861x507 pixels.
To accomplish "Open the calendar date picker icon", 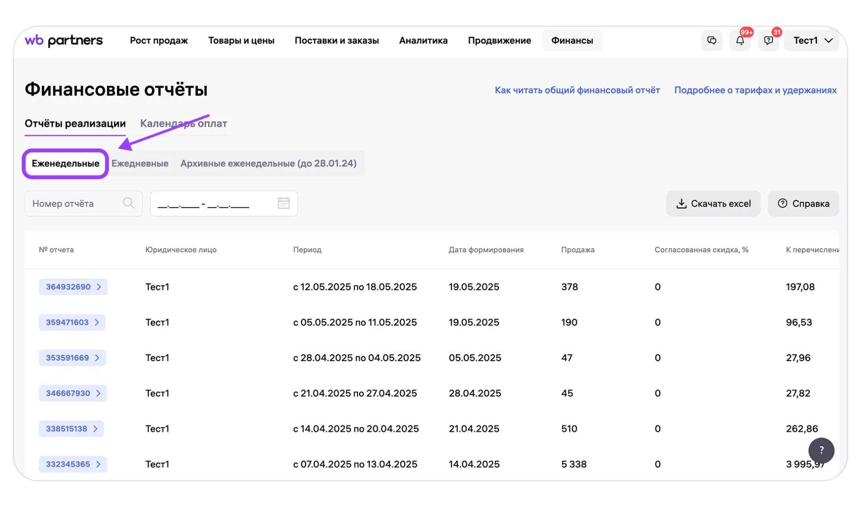I will (x=283, y=203).
